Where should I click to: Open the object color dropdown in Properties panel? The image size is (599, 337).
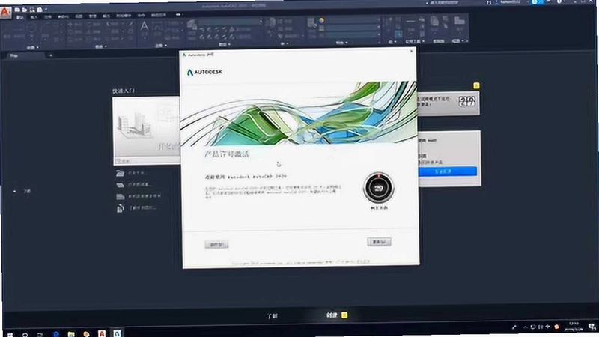pos(351,21)
